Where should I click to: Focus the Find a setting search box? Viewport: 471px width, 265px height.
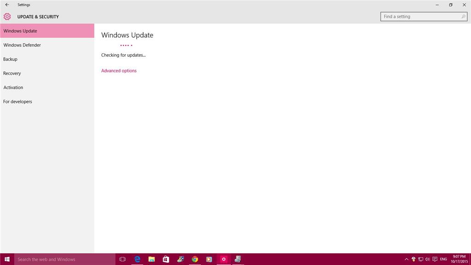pos(424,17)
